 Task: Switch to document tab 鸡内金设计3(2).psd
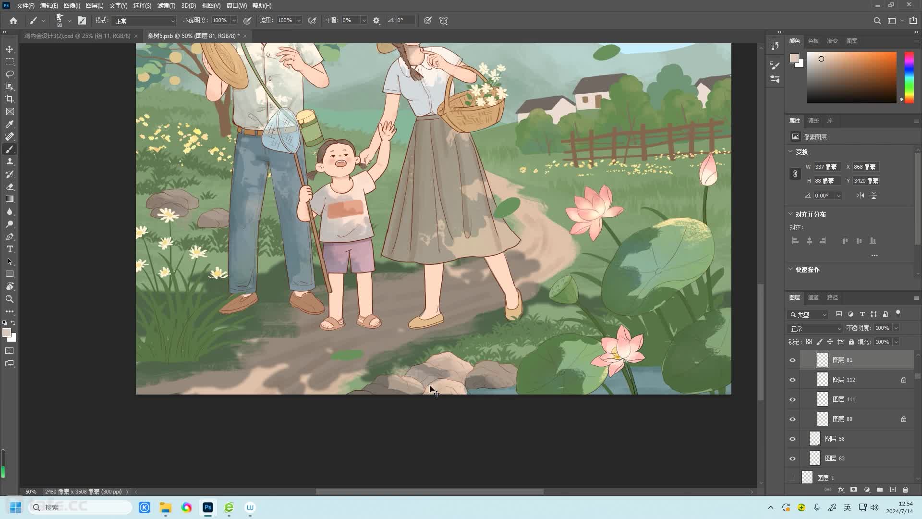click(x=77, y=36)
